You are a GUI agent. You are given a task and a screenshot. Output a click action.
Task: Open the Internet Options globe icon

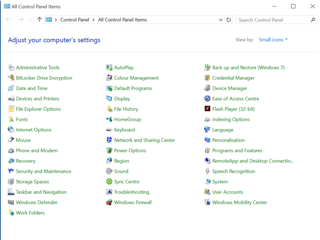tap(11, 130)
